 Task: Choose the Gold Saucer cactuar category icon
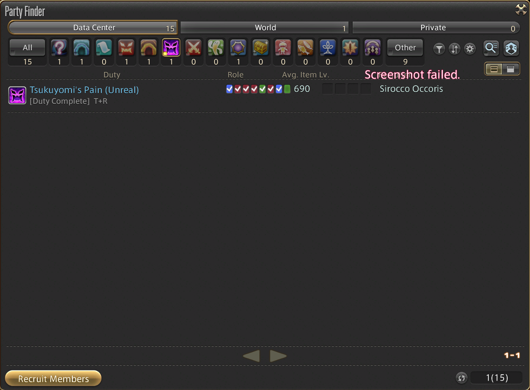[x=216, y=48]
